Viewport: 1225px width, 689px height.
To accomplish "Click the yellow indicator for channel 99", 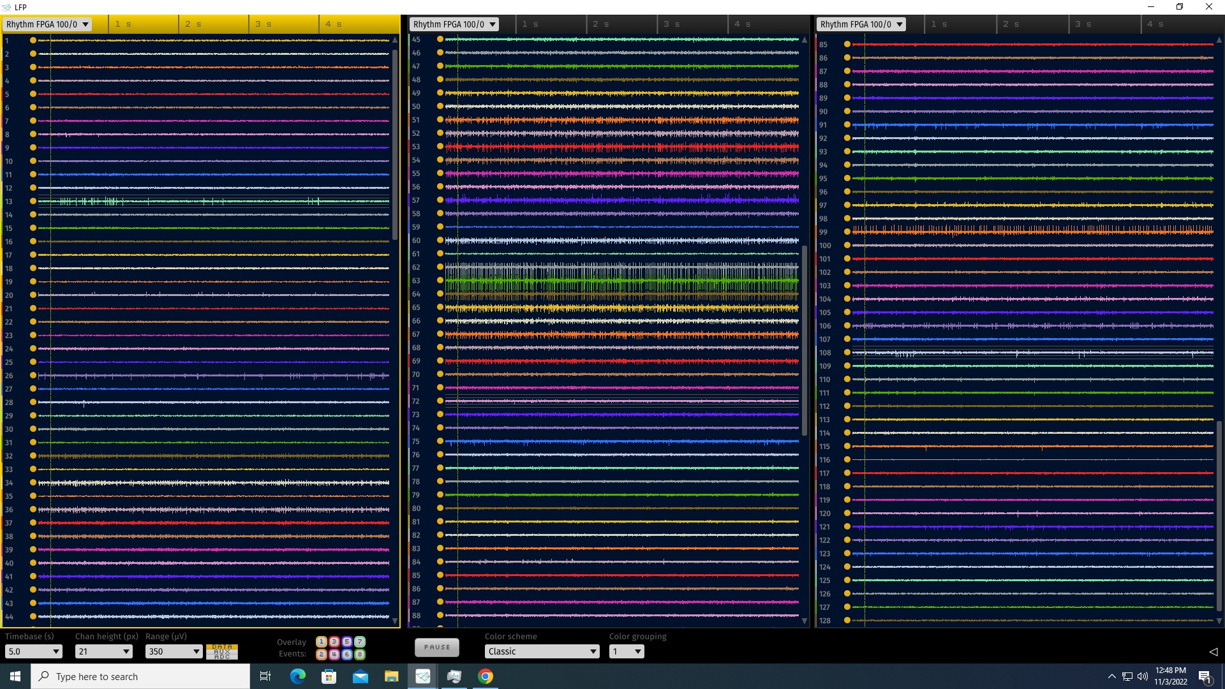I will (x=847, y=232).
